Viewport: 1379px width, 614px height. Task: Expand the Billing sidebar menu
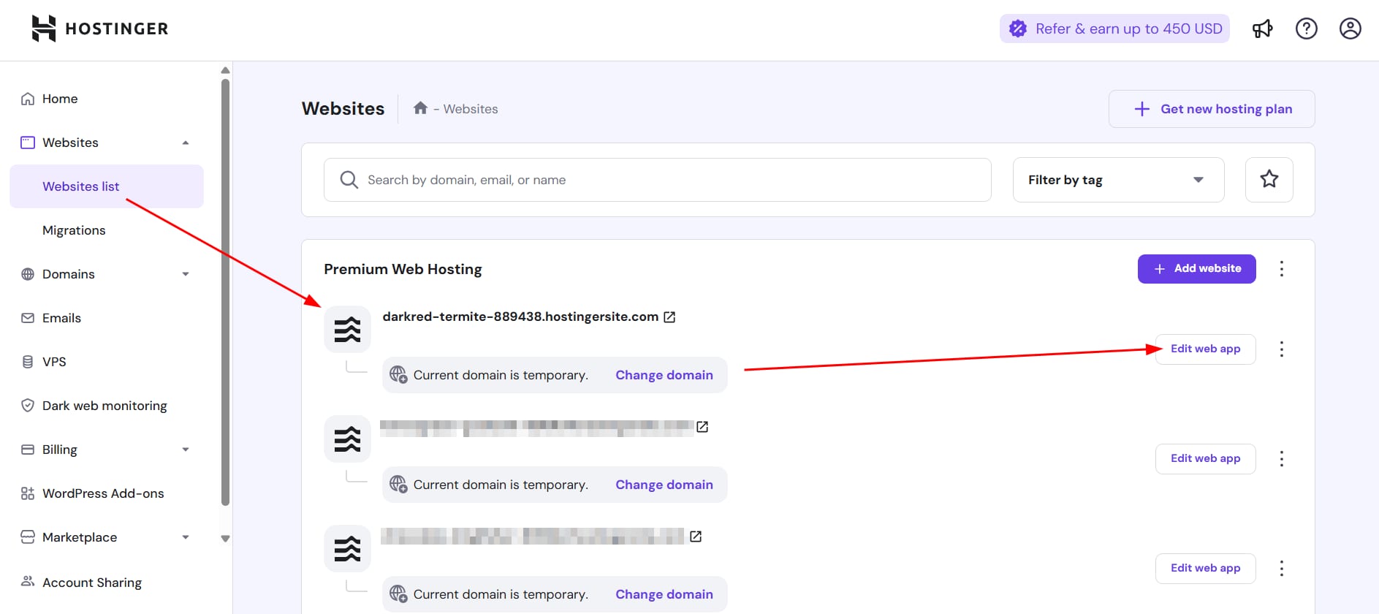coord(186,450)
